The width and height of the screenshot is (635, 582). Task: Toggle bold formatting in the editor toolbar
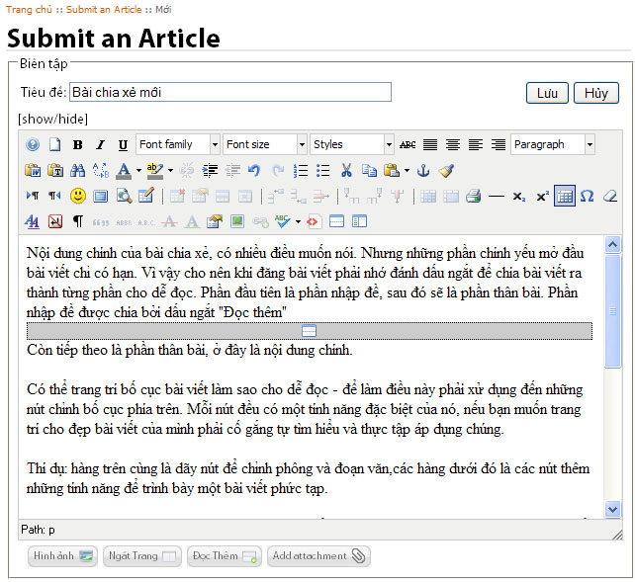[77, 145]
